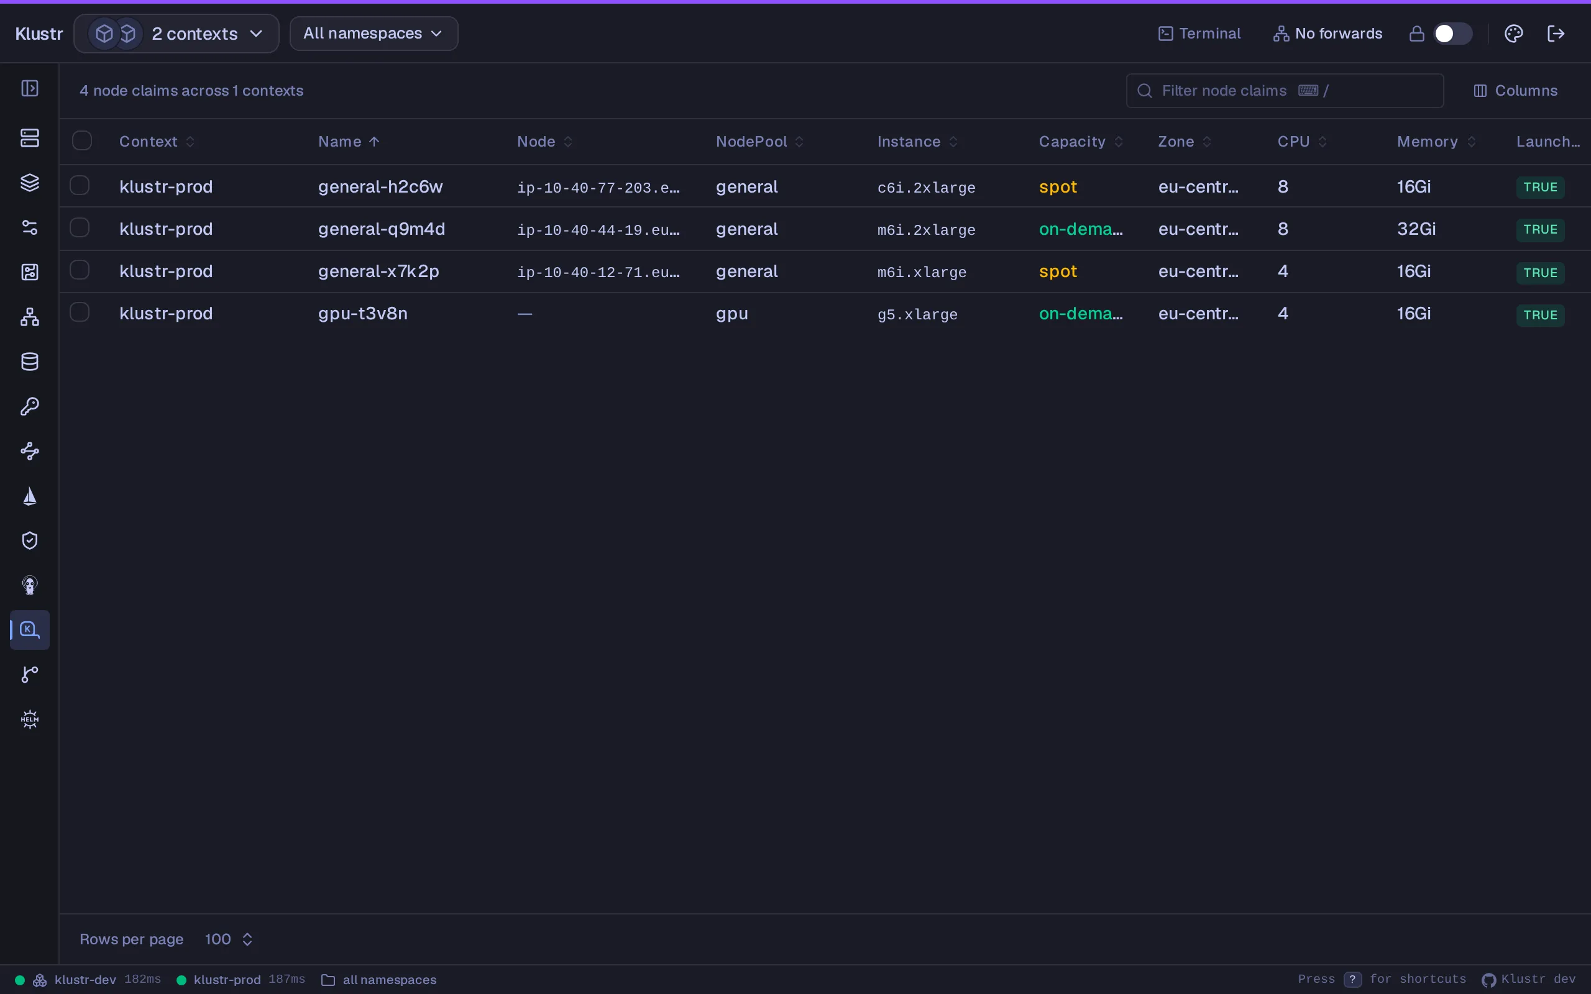
Task: Focus the Filter node claims field
Action: tap(1285, 91)
